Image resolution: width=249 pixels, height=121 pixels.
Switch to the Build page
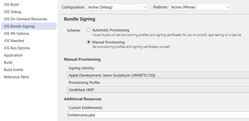(x=8, y=63)
